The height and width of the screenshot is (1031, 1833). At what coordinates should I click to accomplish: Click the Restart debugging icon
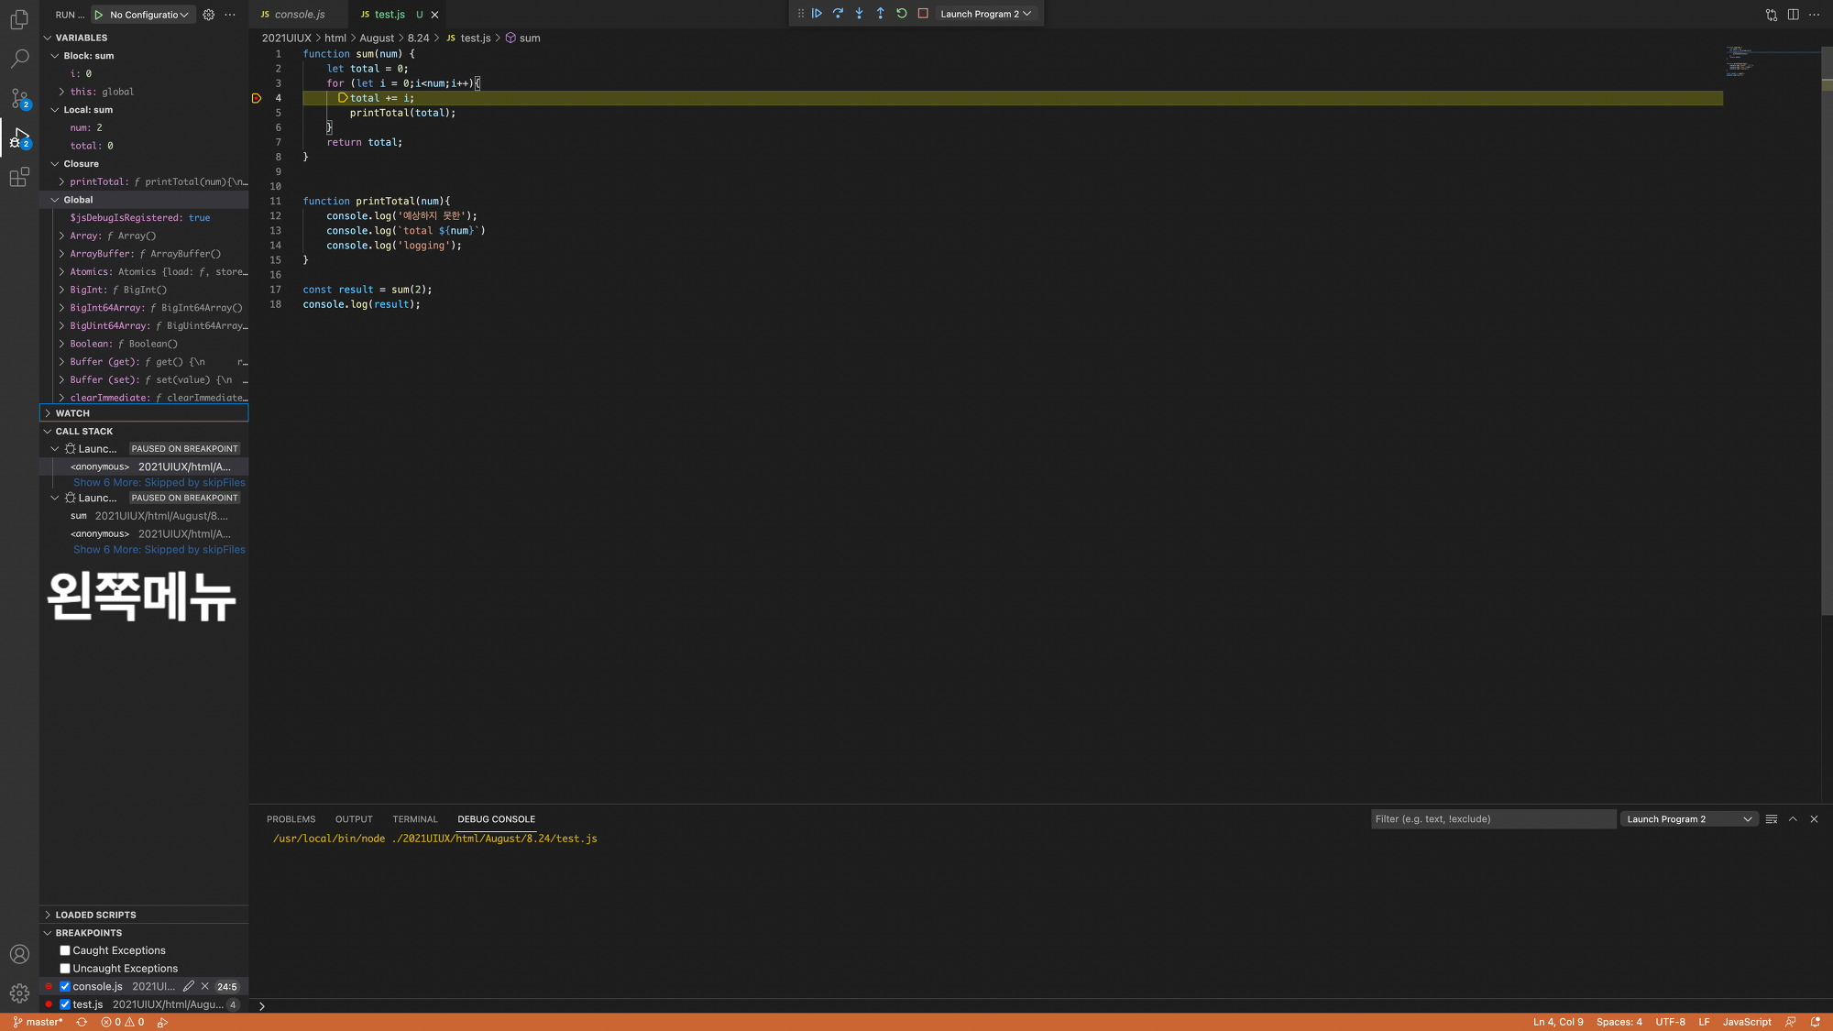902,14
